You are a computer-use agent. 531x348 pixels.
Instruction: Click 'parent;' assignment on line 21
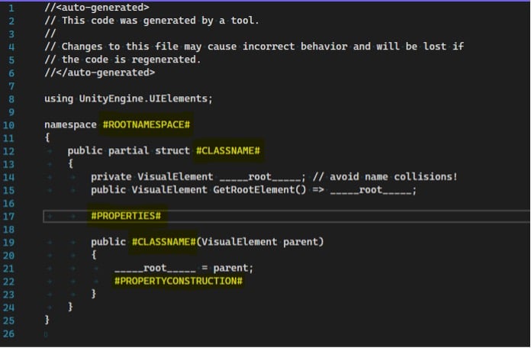click(x=233, y=269)
